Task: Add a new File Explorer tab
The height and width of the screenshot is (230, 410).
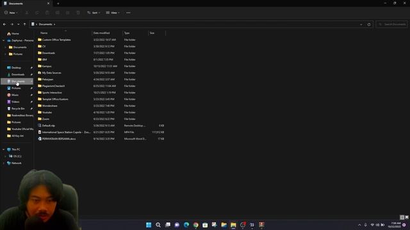Action: coord(58,4)
